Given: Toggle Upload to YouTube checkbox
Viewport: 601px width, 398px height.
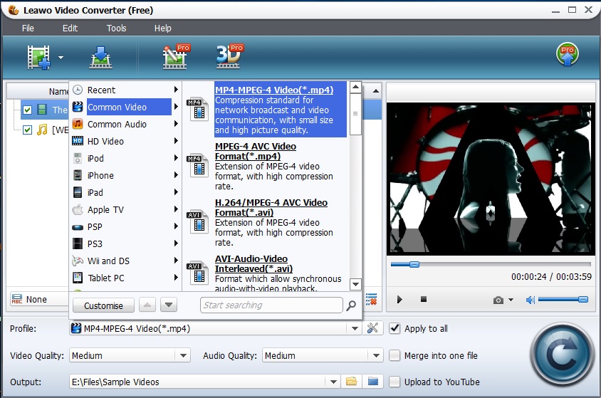Looking at the screenshot, I should pyautogui.click(x=394, y=382).
